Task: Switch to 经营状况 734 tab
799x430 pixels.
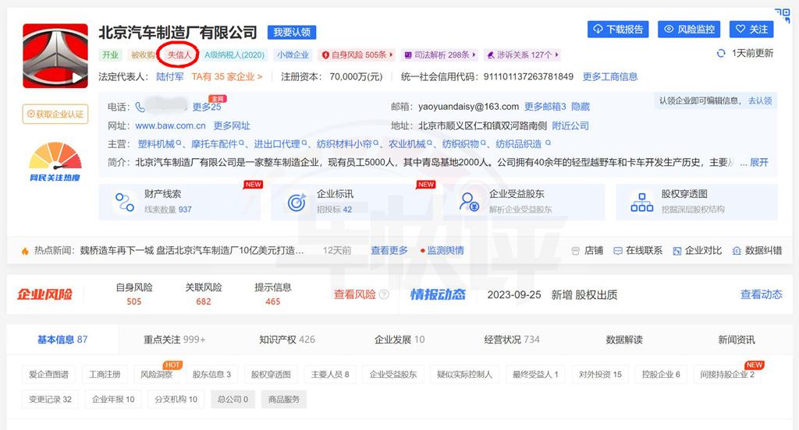Action: pyautogui.click(x=512, y=340)
